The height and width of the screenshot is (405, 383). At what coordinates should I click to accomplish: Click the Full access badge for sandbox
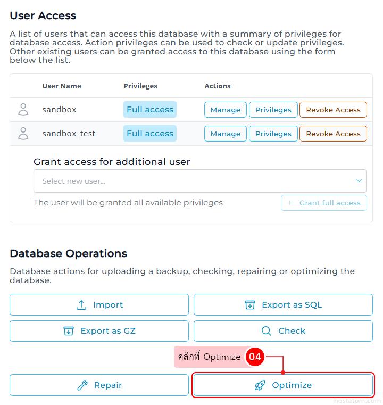[x=150, y=110]
